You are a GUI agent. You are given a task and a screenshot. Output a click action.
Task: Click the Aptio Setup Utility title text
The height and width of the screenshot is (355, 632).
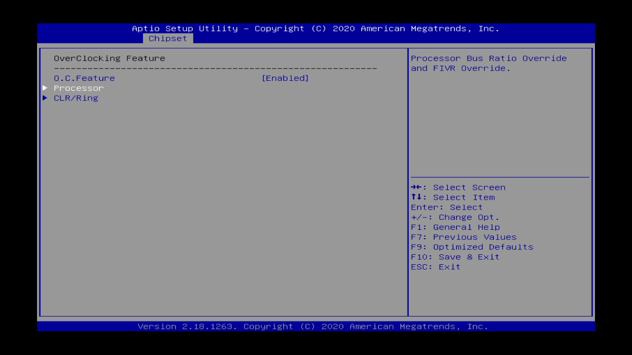(x=316, y=29)
